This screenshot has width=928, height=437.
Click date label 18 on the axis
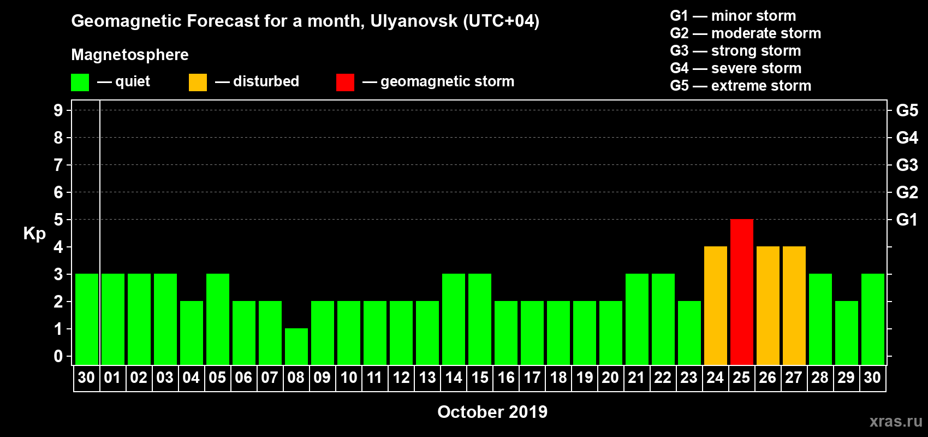558,378
